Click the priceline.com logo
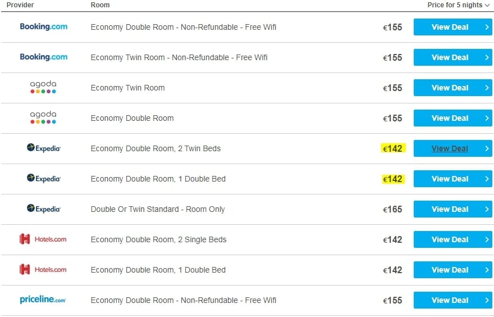494x317 pixels. coord(43,300)
